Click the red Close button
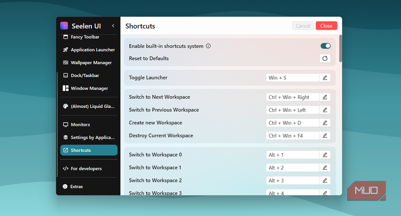The height and width of the screenshot is (216, 401). [x=326, y=26]
